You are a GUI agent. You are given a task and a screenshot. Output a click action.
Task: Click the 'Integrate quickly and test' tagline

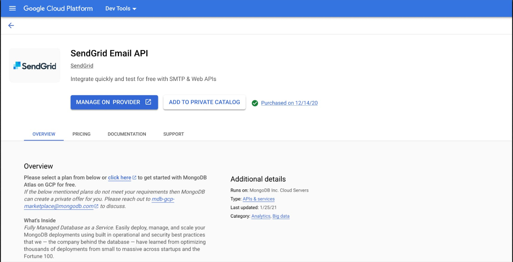(x=143, y=79)
